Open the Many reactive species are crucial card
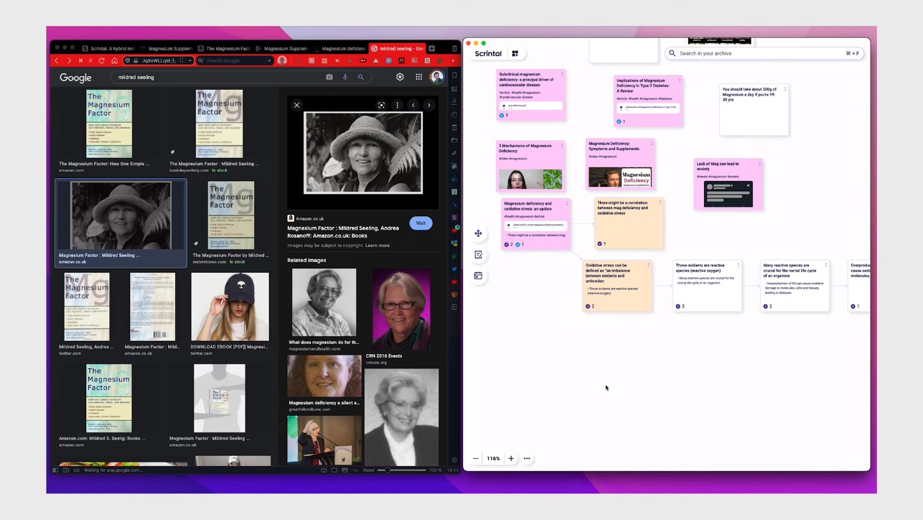The height and width of the screenshot is (520, 923). [795, 286]
